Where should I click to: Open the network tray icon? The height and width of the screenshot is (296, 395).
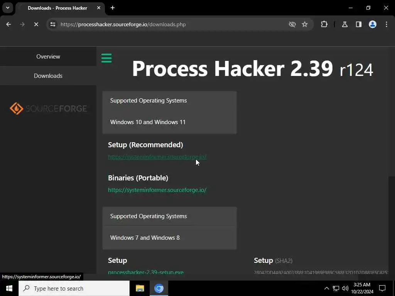click(x=336, y=288)
